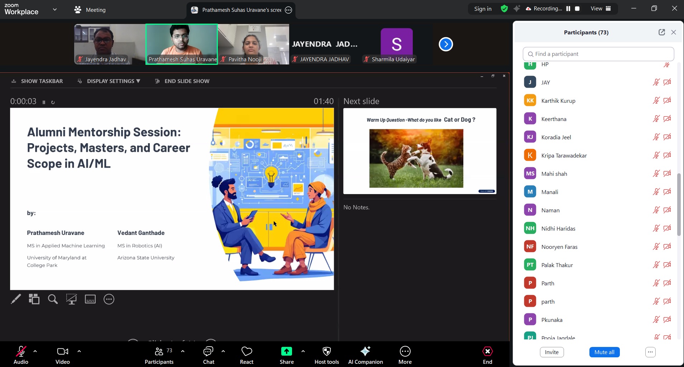Image resolution: width=684 pixels, height=367 pixels.
Task: Expand the arrow next to Audio
Action: (35, 351)
